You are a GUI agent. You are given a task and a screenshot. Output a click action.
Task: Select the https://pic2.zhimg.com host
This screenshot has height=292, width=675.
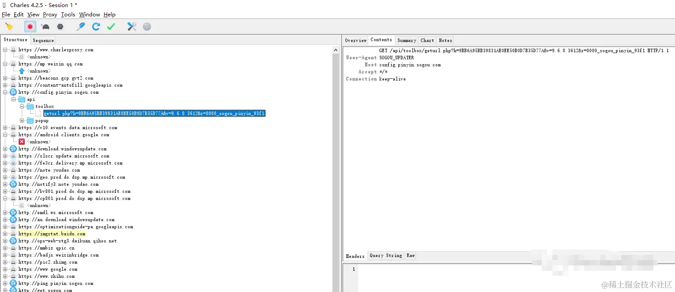tap(48, 262)
